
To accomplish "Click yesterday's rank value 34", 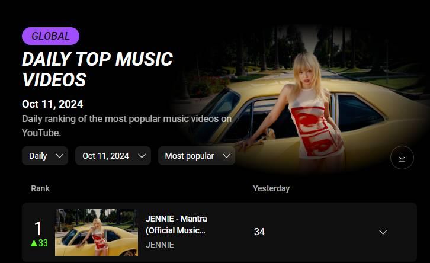I will pyautogui.click(x=259, y=232).
